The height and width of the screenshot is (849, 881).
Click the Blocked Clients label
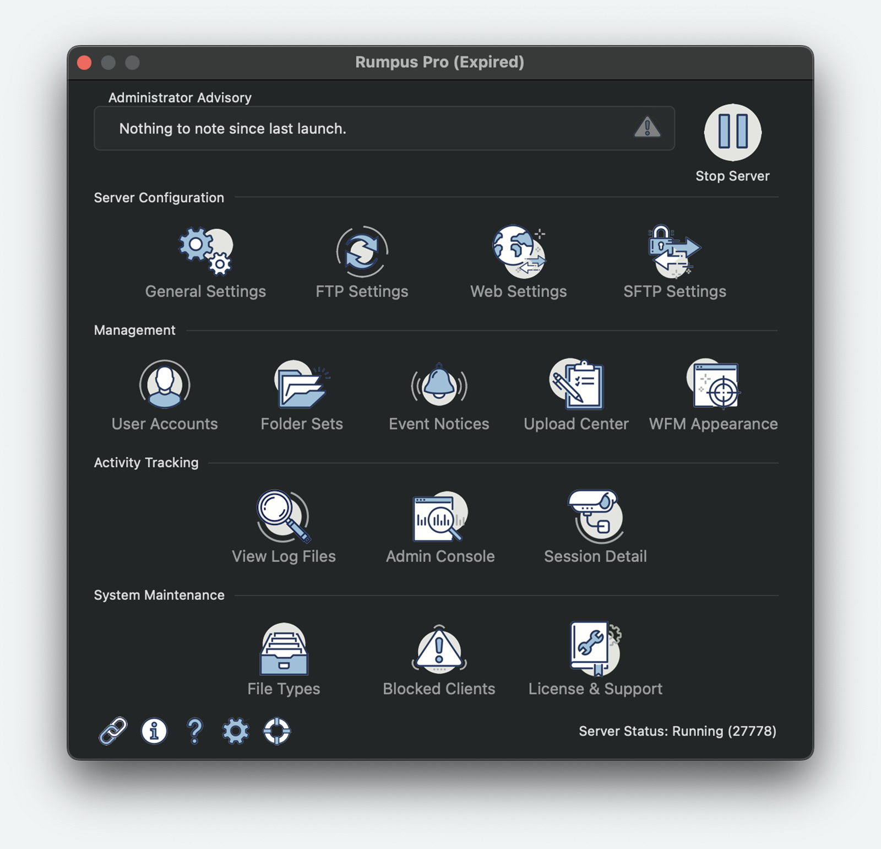pyautogui.click(x=439, y=689)
